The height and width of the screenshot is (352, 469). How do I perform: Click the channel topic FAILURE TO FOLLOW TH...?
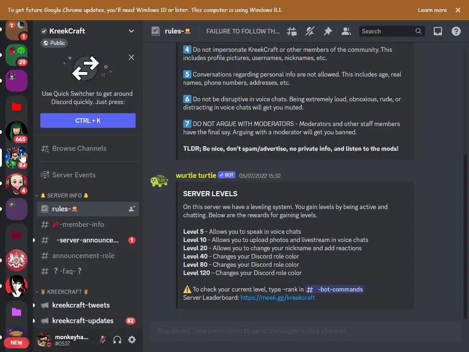[x=243, y=31]
